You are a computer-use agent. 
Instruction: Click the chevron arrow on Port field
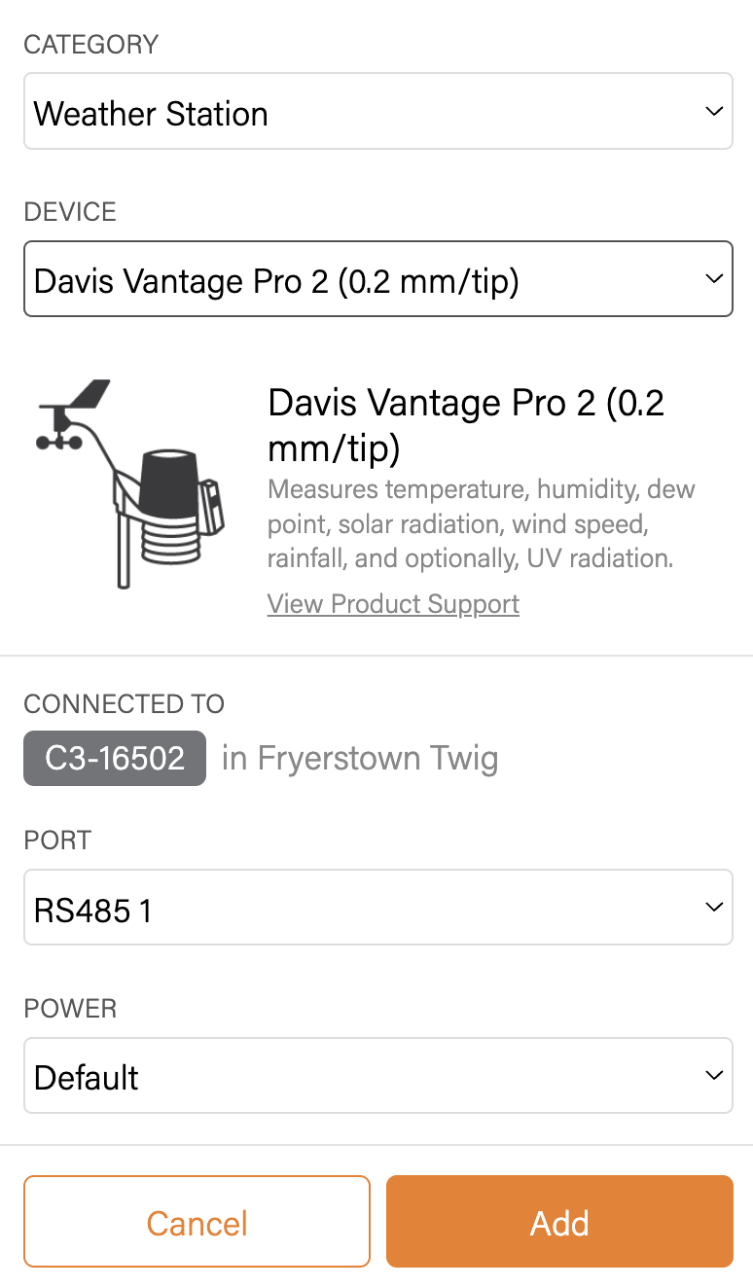[x=714, y=908]
